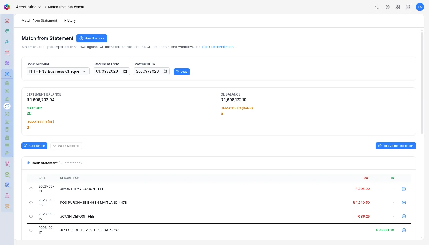Select the radio button for #MONTHLY ACCOUNT FEE

point(31,189)
